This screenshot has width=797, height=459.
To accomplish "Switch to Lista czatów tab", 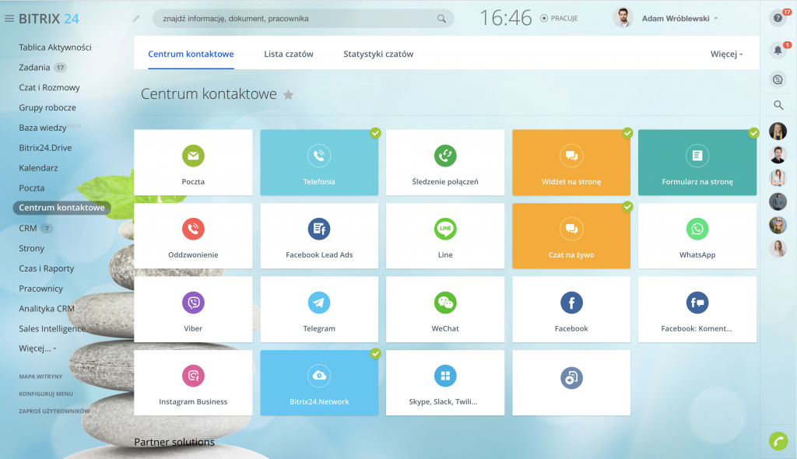I will coord(288,54).
